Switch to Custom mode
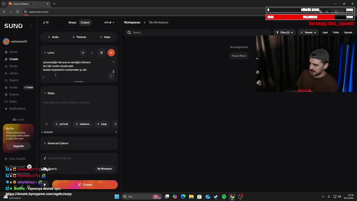This screenshot has height=201, width=357. (85, 23)
